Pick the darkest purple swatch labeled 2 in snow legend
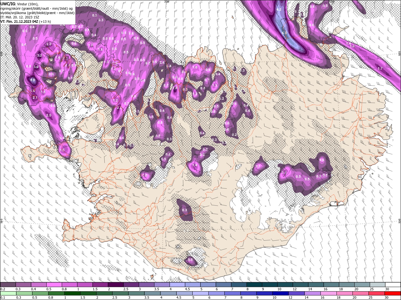401x300 pixels. (115, 285)
